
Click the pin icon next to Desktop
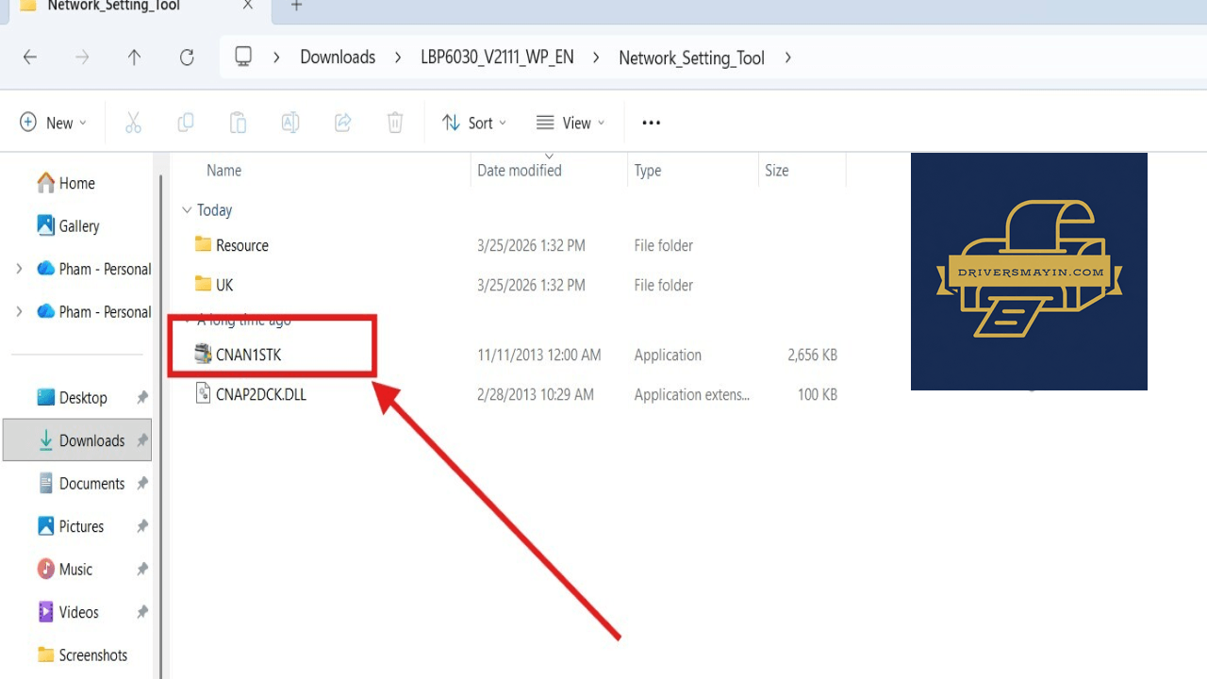[x=142, y=398]
